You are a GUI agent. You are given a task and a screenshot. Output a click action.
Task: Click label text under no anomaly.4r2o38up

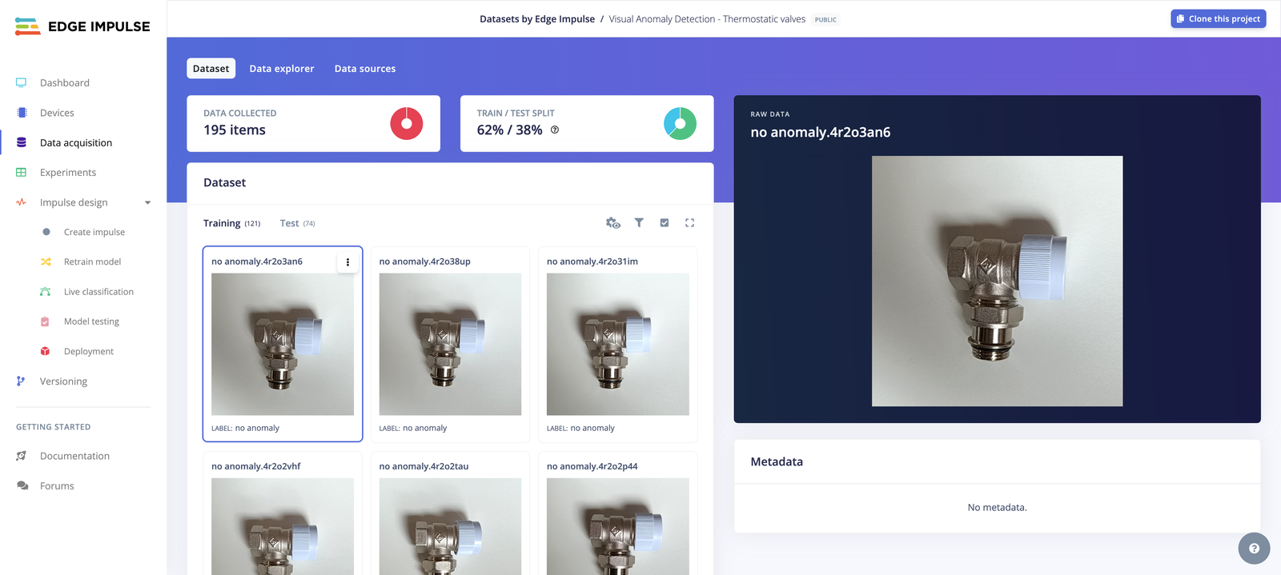point(413,428)
